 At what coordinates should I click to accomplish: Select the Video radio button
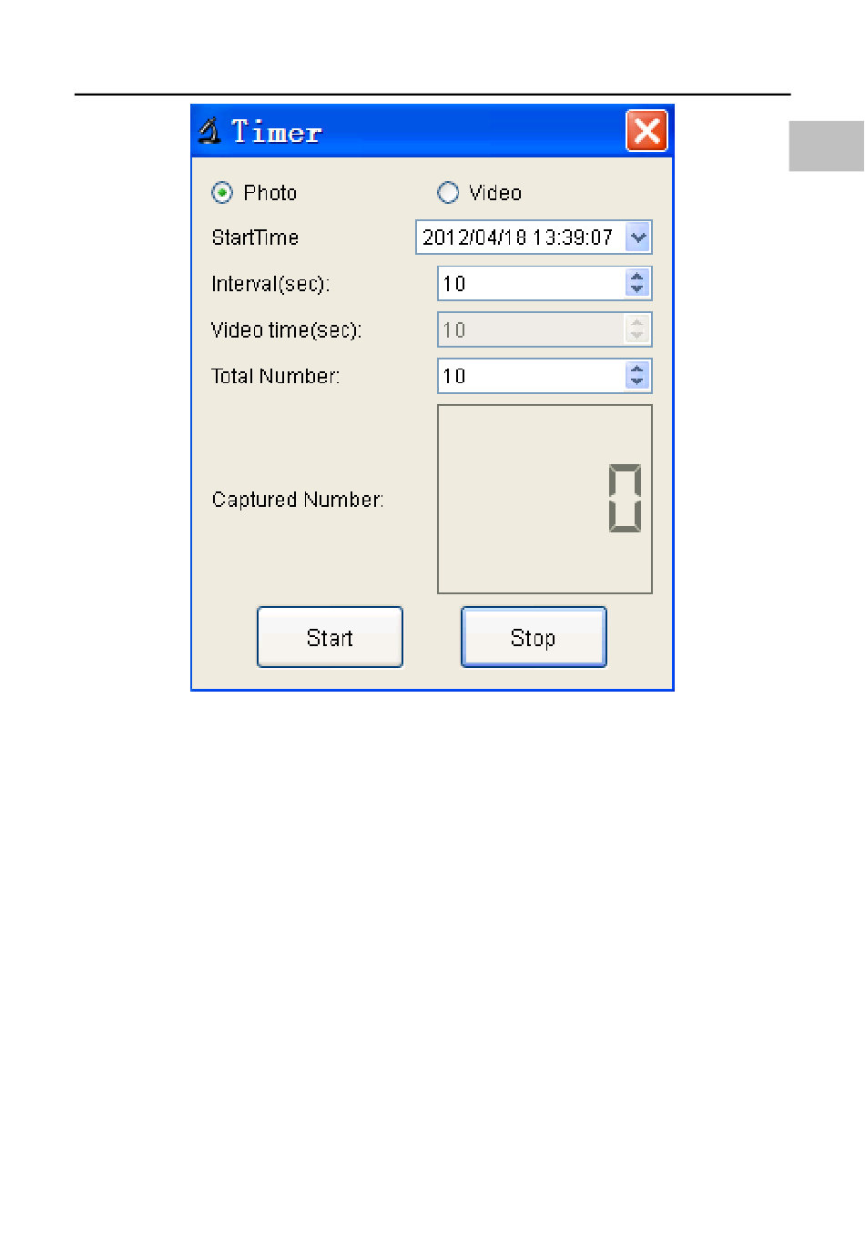pos(448,193)
